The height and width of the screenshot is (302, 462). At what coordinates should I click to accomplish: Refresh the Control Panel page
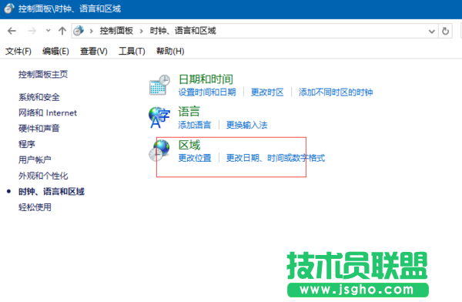[x=445, y=31]
